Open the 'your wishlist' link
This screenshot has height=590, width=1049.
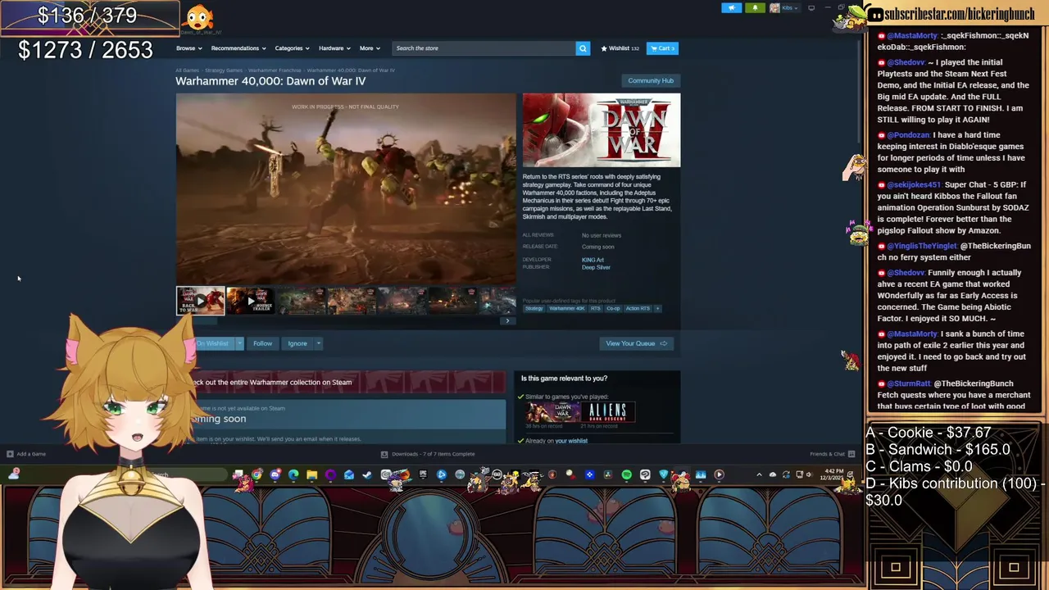tap(571, 441)
